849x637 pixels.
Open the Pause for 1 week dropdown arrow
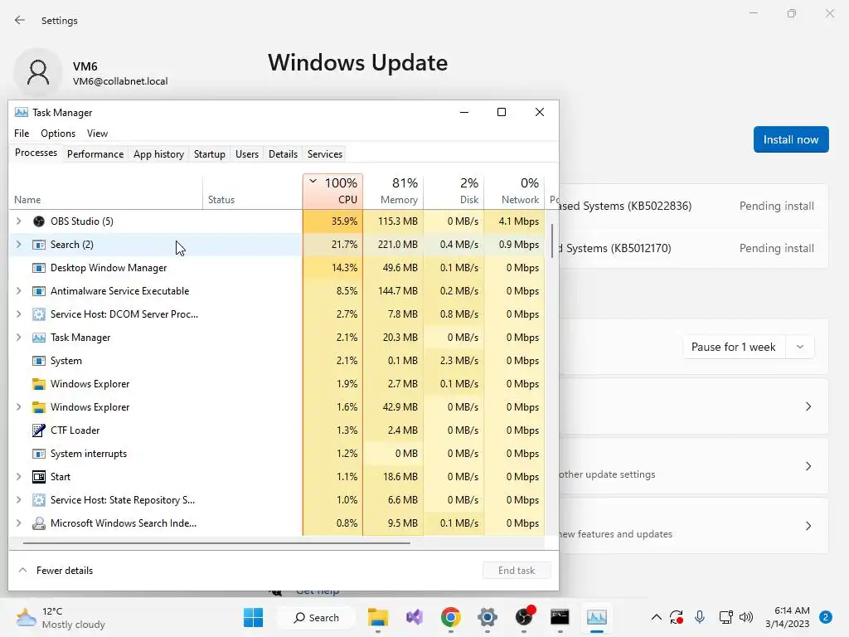tap(800, 347)
